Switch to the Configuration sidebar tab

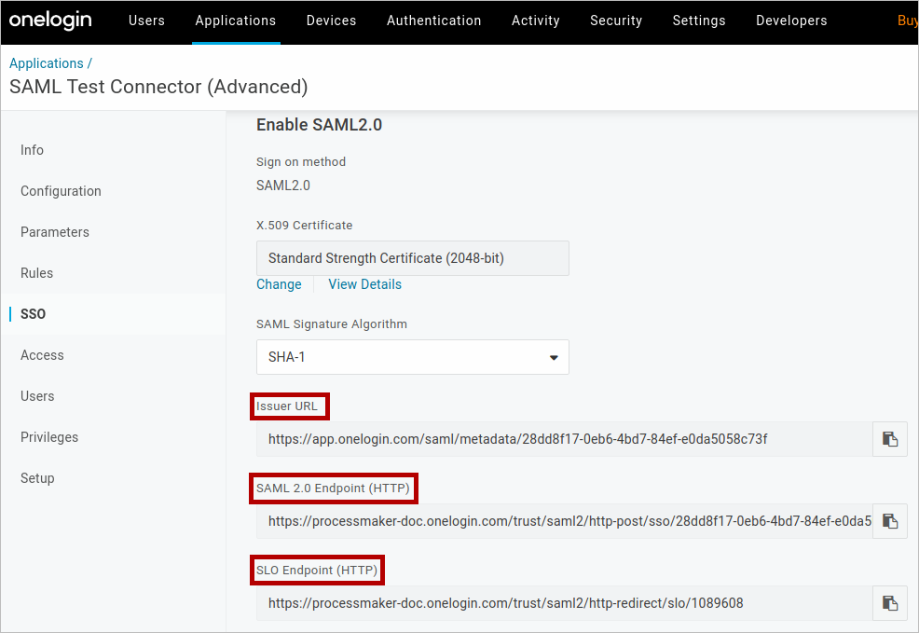[x=61, y=191]
